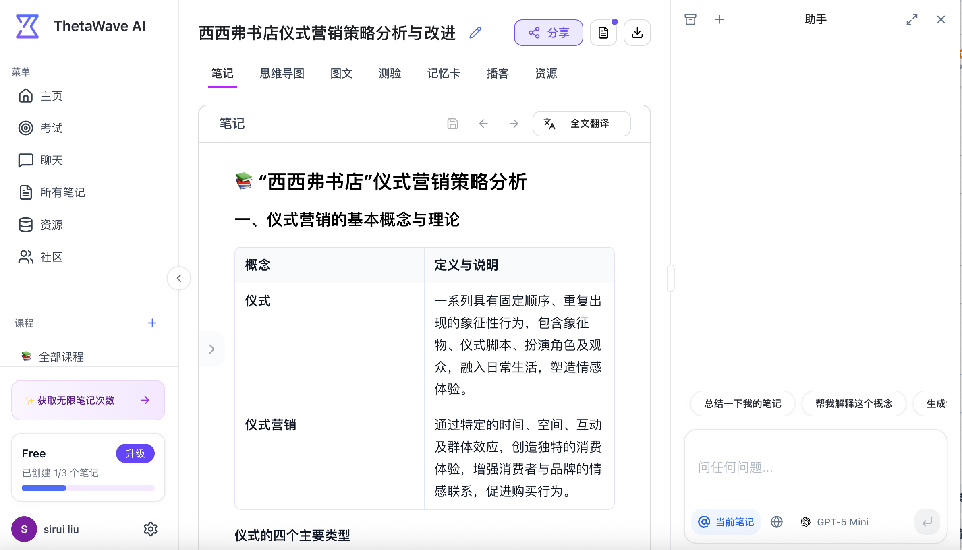
Task: Toggle full-text translation 全文翻译
Action: coord(581,124)
